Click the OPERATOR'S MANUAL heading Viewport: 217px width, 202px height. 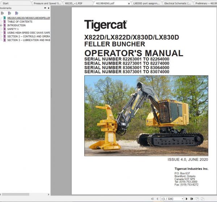click(134, 53)
